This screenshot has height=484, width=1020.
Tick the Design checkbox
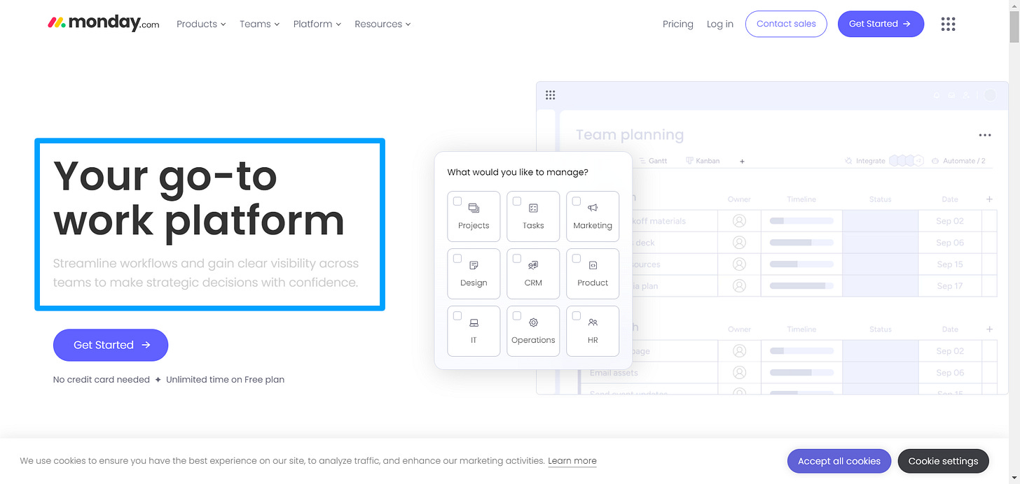[x=457, y=259]
